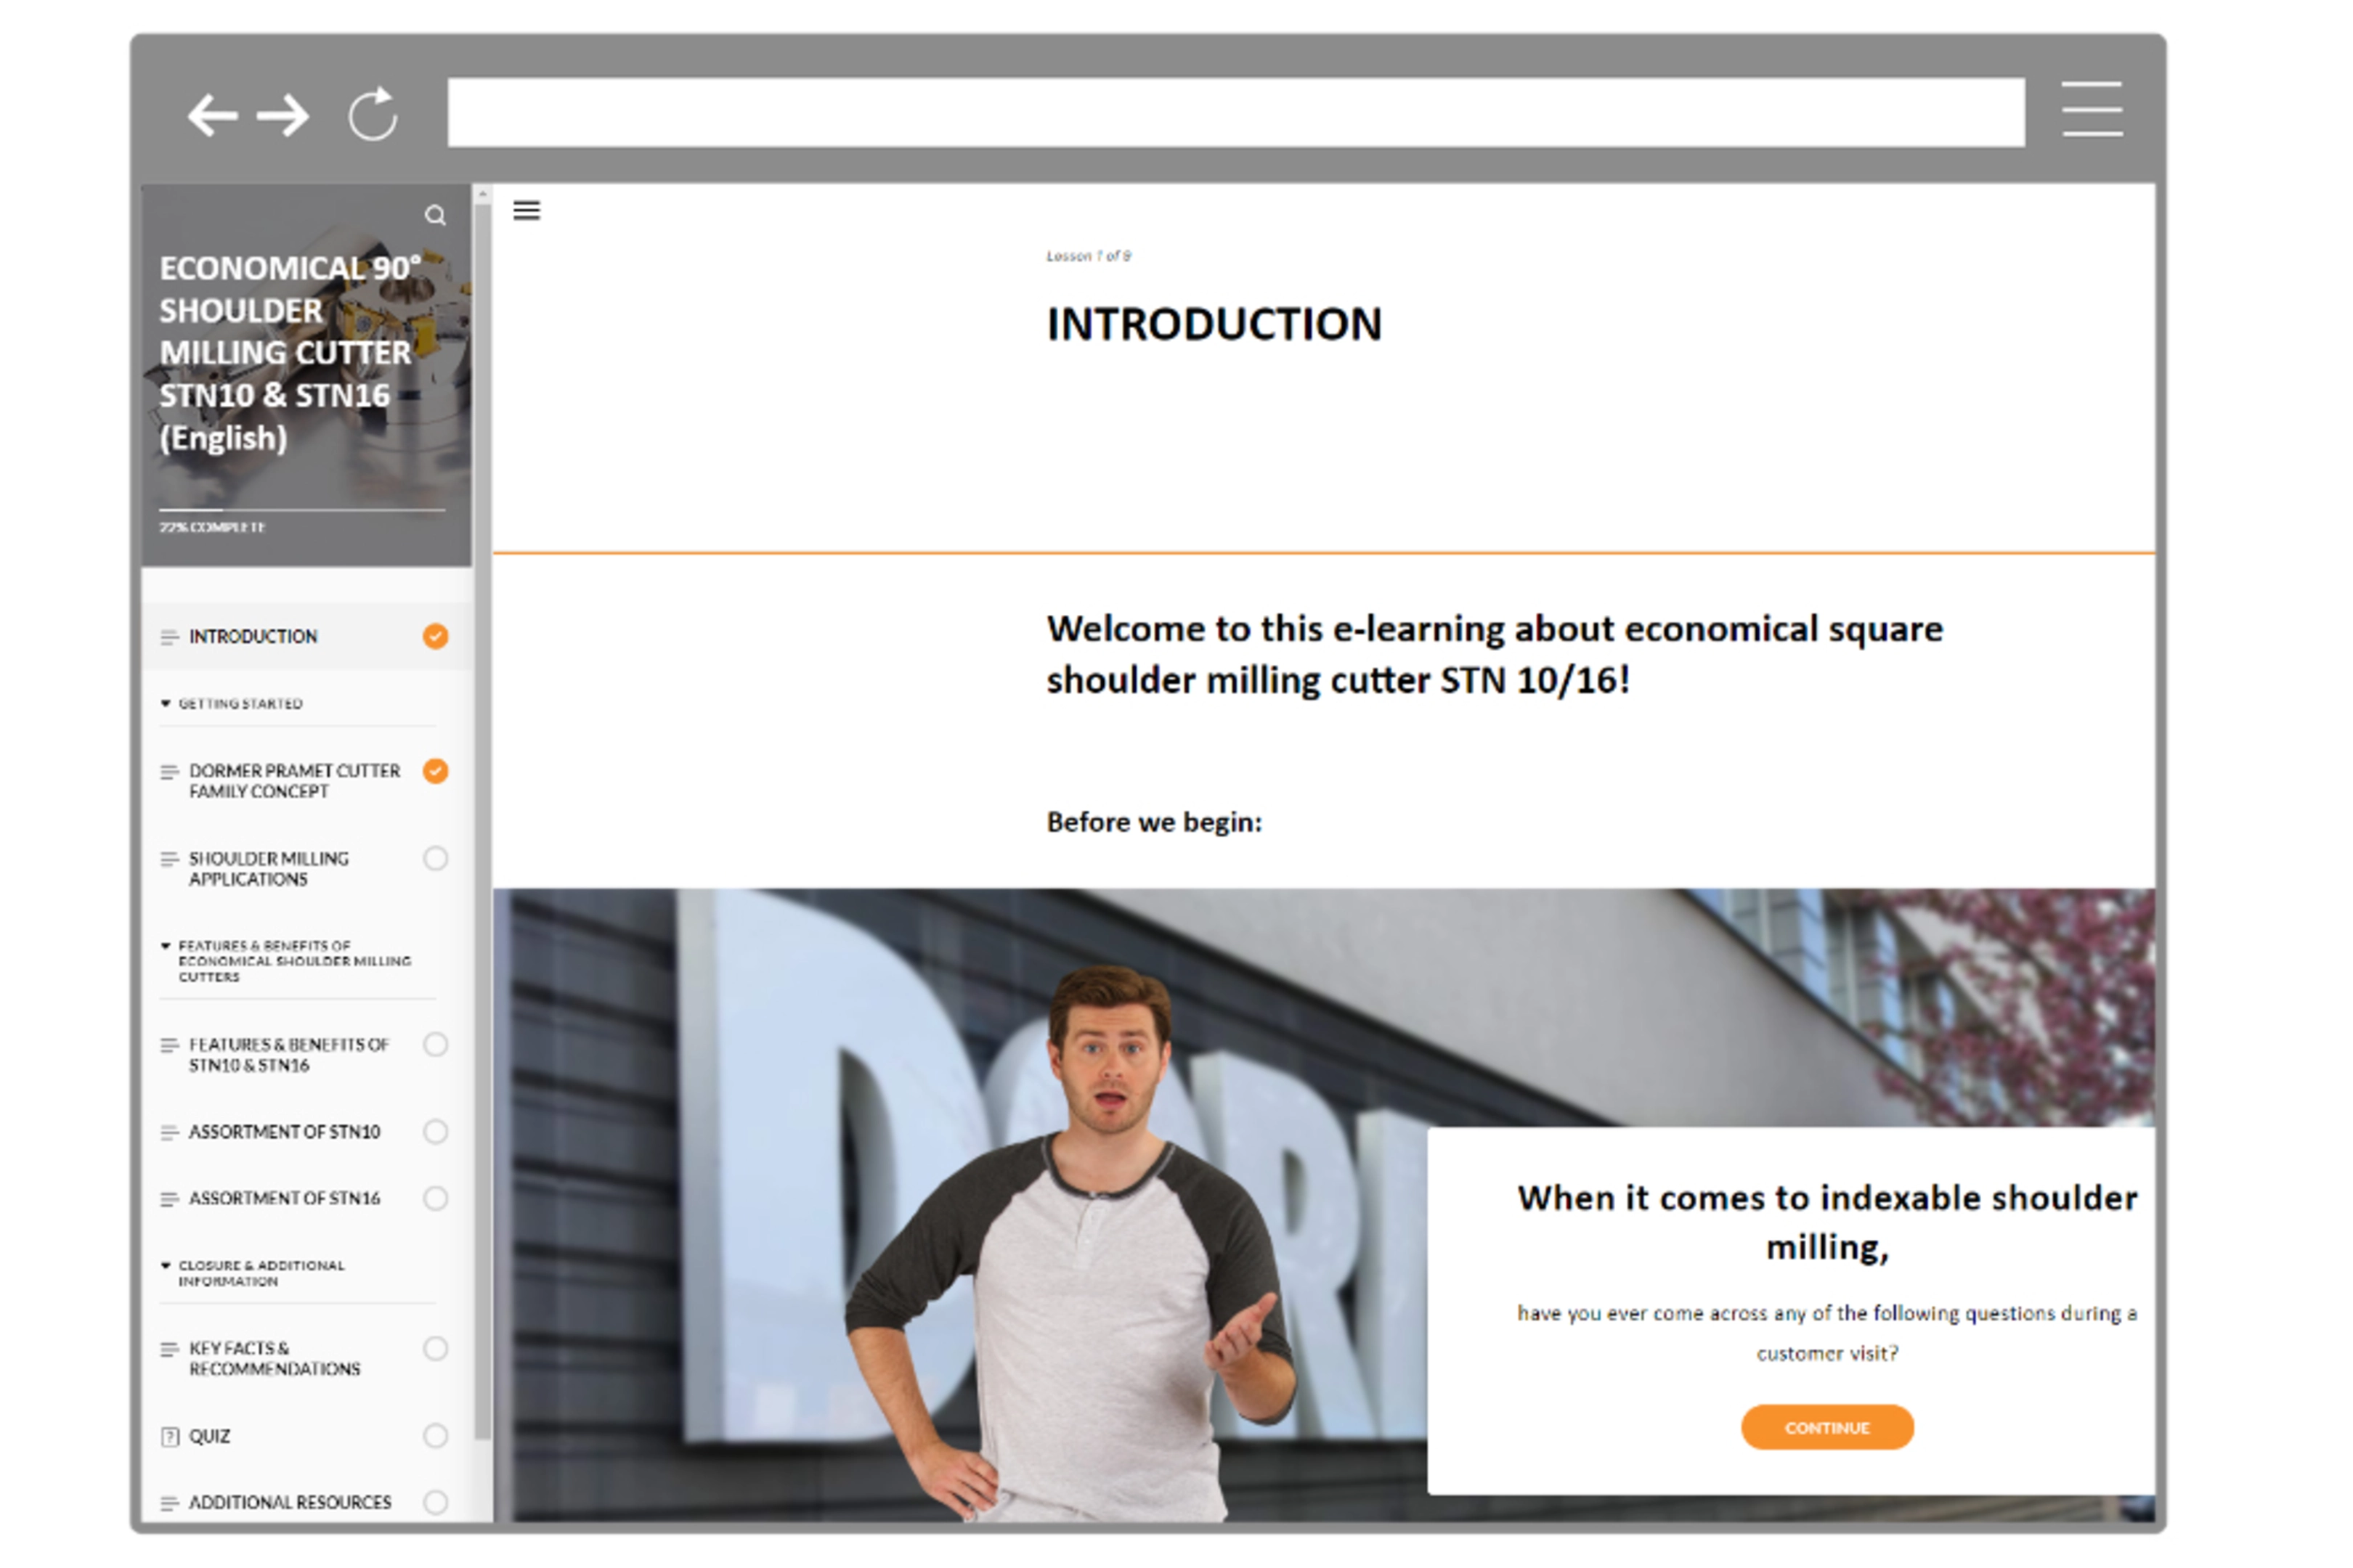This screenshot has width=2353, height=1568.
Task: Open the Additional Resources lesson
Action: point(290,1503)
